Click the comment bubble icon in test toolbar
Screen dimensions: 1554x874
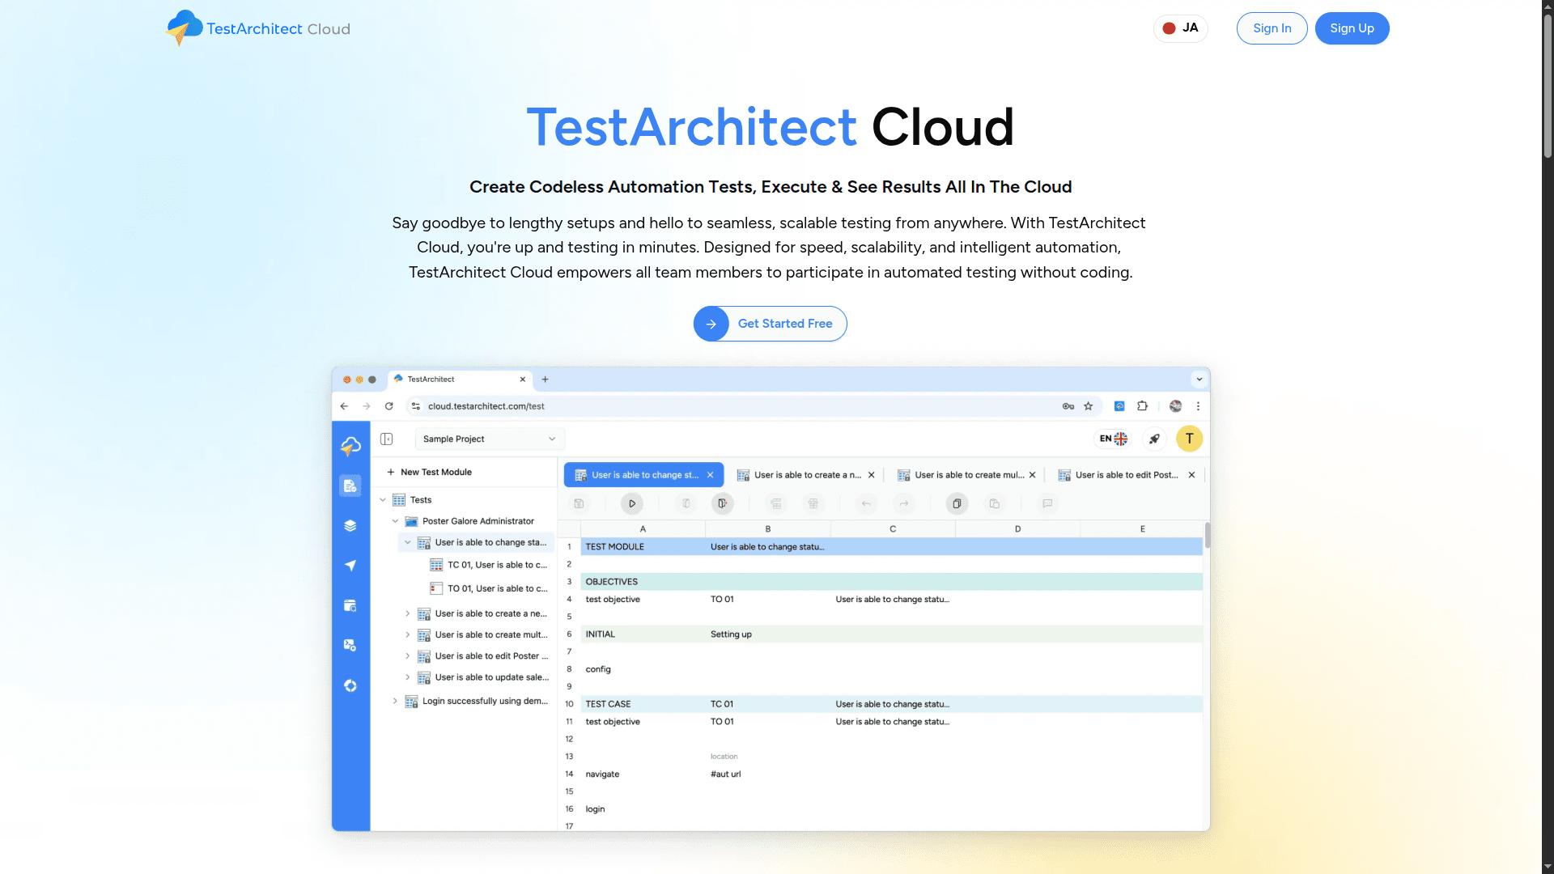point(1047,503)
